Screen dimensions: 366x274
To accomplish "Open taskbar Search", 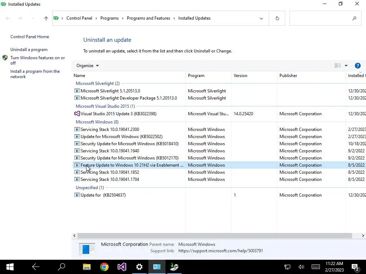I will [61, 267].
